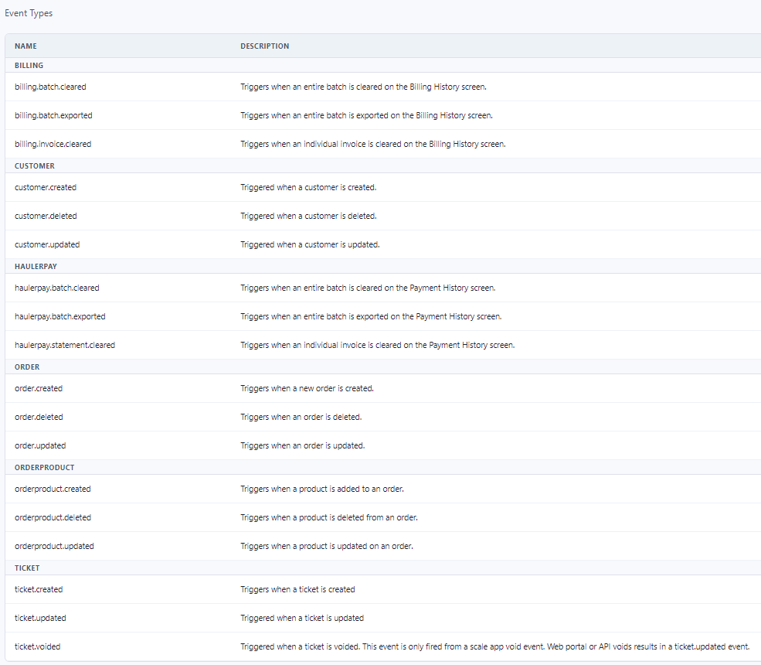This screenshot has width=761, height=665.
Task: Click the orderproduct.updated event name
Action: [x=54, y=546]
